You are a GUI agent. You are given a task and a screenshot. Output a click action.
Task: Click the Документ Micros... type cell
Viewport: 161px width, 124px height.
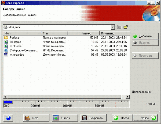pyautogui.click(x=55, y=55)
